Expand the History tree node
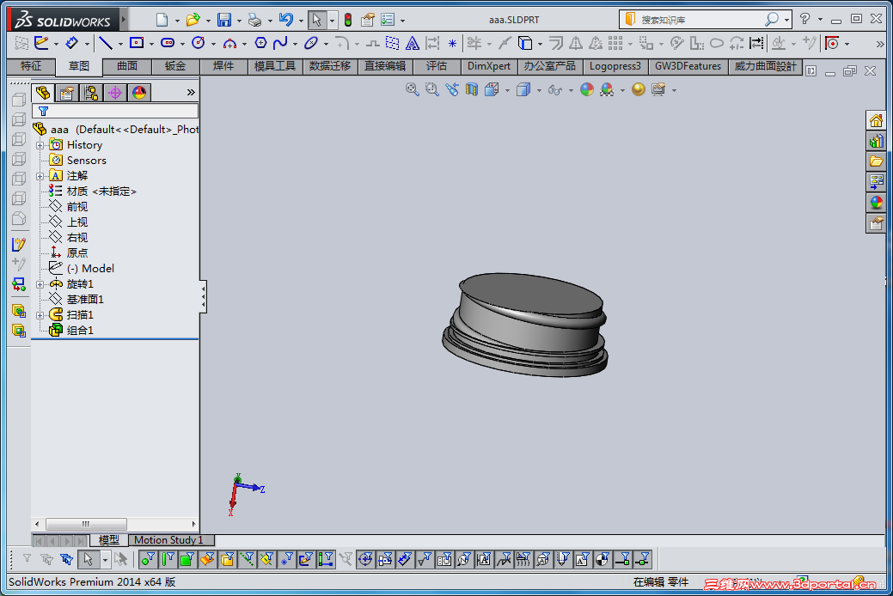The image size is (893, 596). coord(40,145)
